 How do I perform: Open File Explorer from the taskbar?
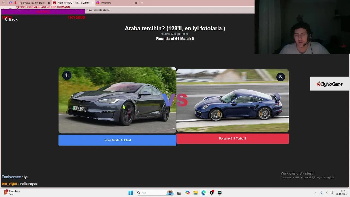196,193
